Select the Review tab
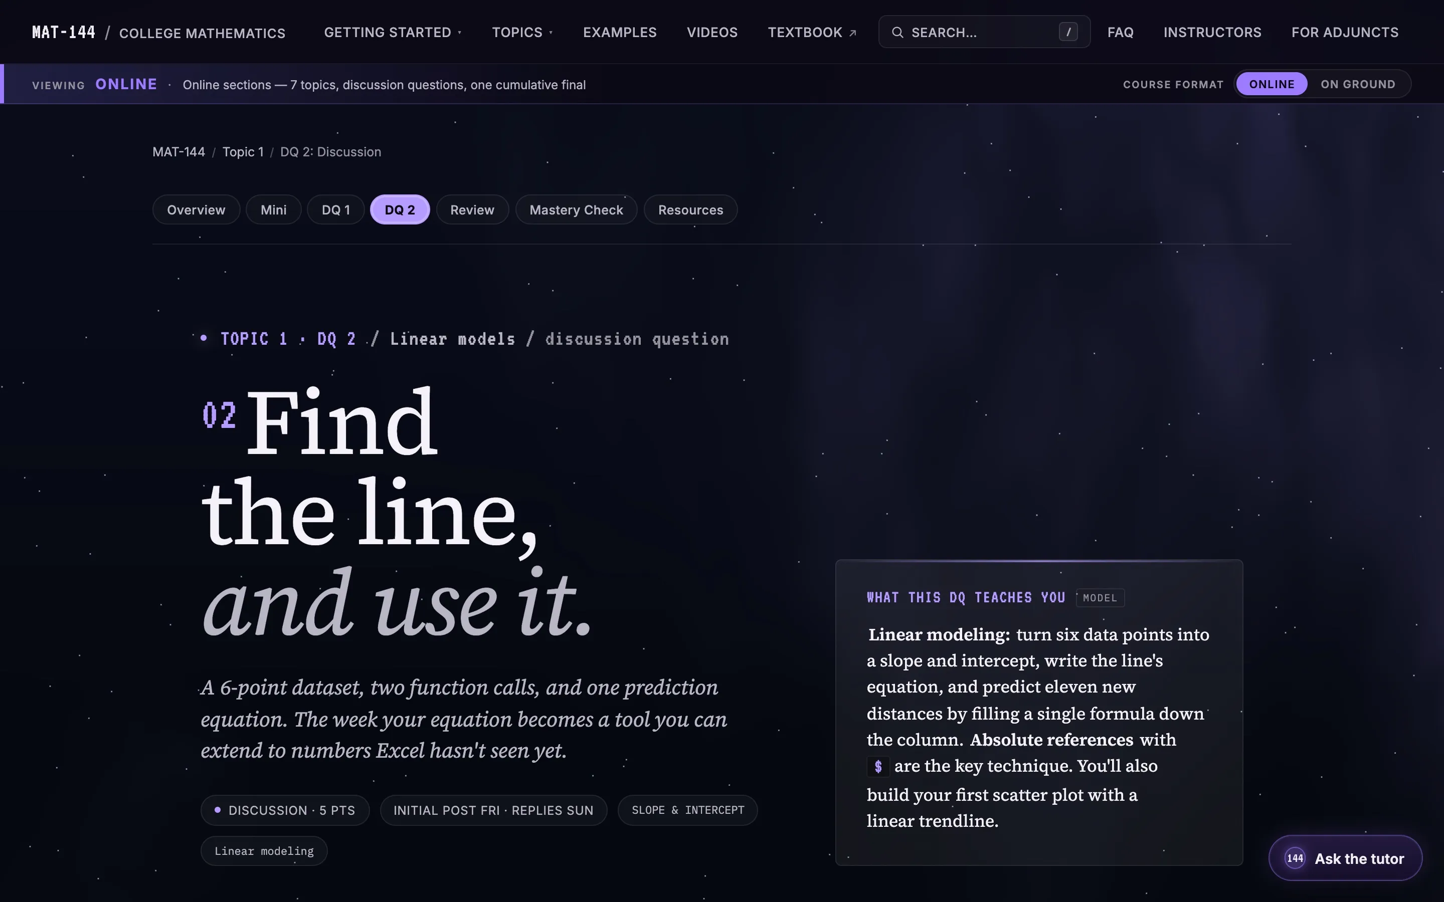Viewport: 1444px width, 902px height. [x=472, y=210]
